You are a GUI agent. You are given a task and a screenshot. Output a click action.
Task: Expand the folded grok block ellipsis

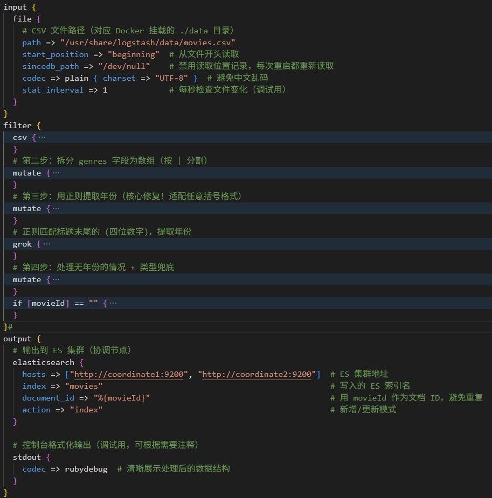pyautogui.click(x=47, y=244)
